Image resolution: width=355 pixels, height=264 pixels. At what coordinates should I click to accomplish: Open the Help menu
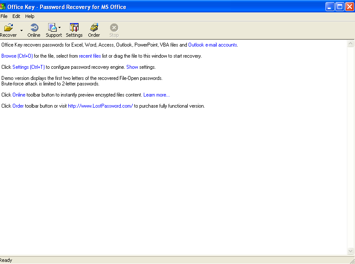tap(30, 16)
